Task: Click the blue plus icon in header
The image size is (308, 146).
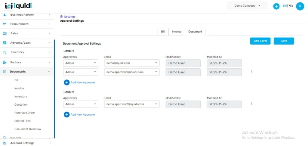Action: coord(276,6)
